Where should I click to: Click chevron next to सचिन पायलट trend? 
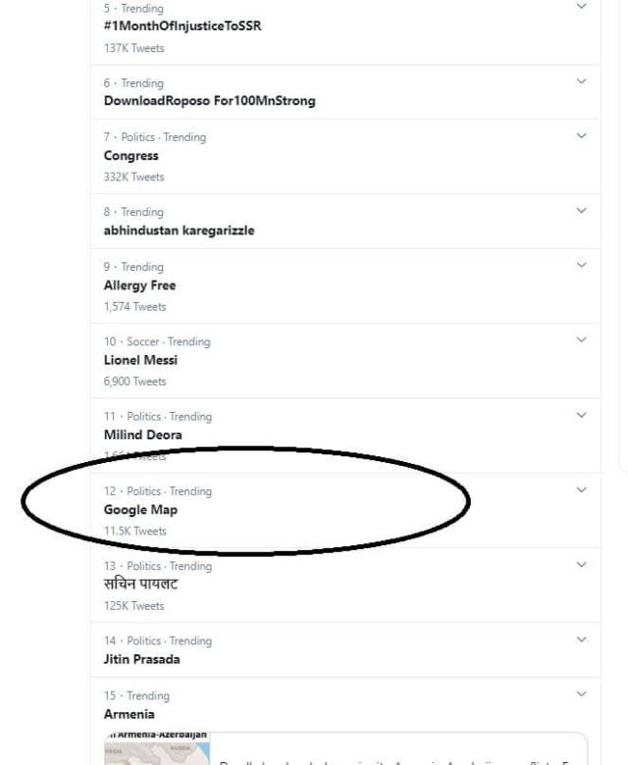pyautogui.click(x=581, y=564)
